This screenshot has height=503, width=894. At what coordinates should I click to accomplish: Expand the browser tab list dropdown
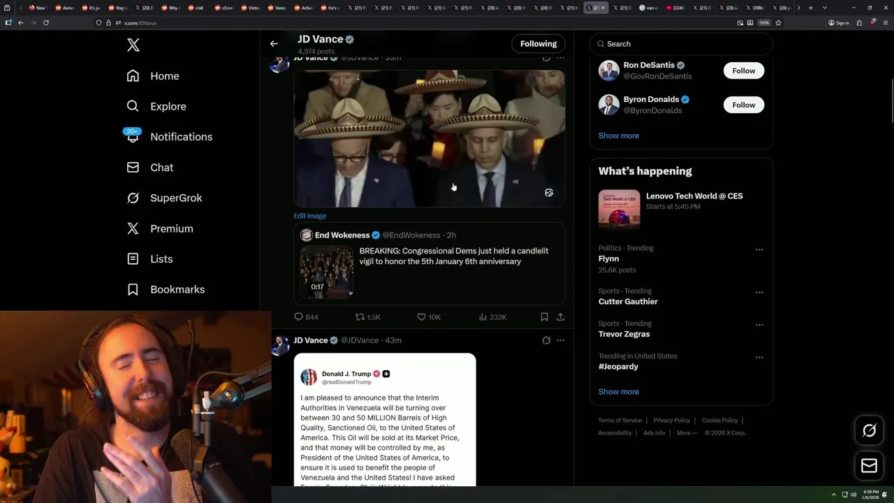[825, 8]
